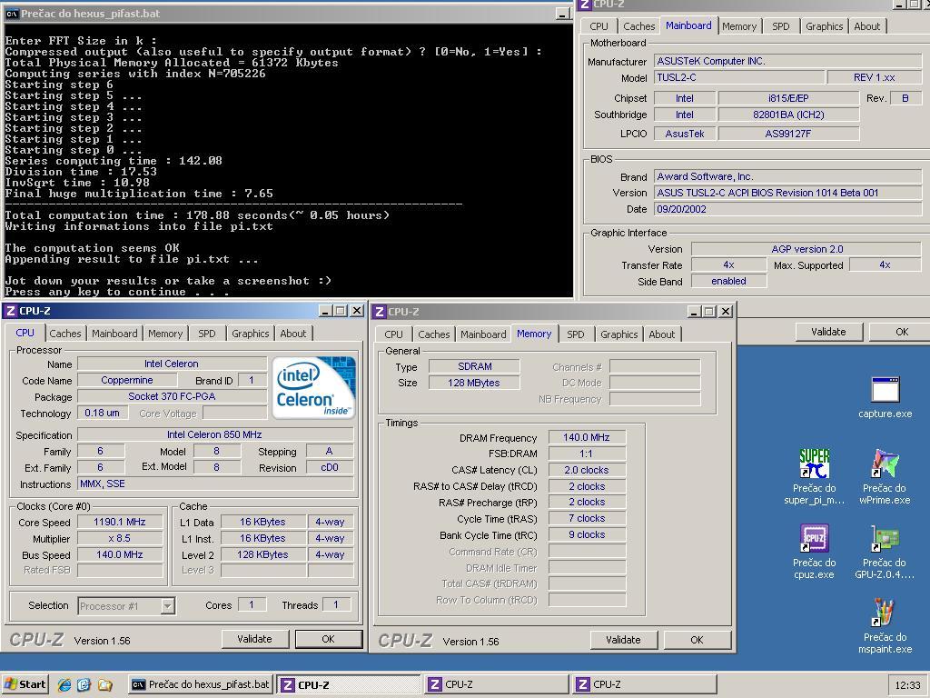Open Memory tab in Mainboard window

(x=739, y=26)
